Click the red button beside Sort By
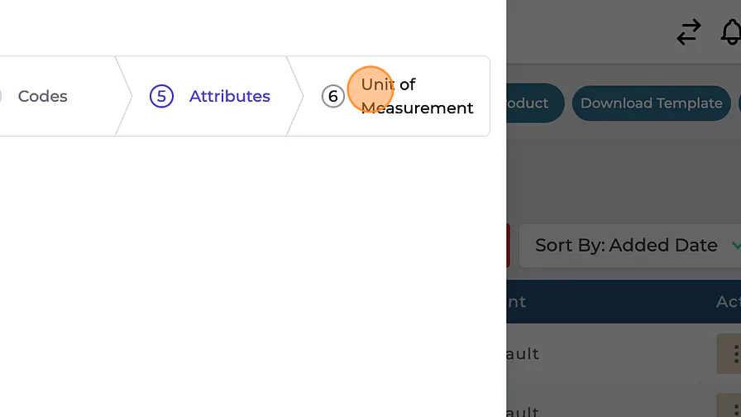The height and width of the screenshot is (417, 741). [508, 245]
